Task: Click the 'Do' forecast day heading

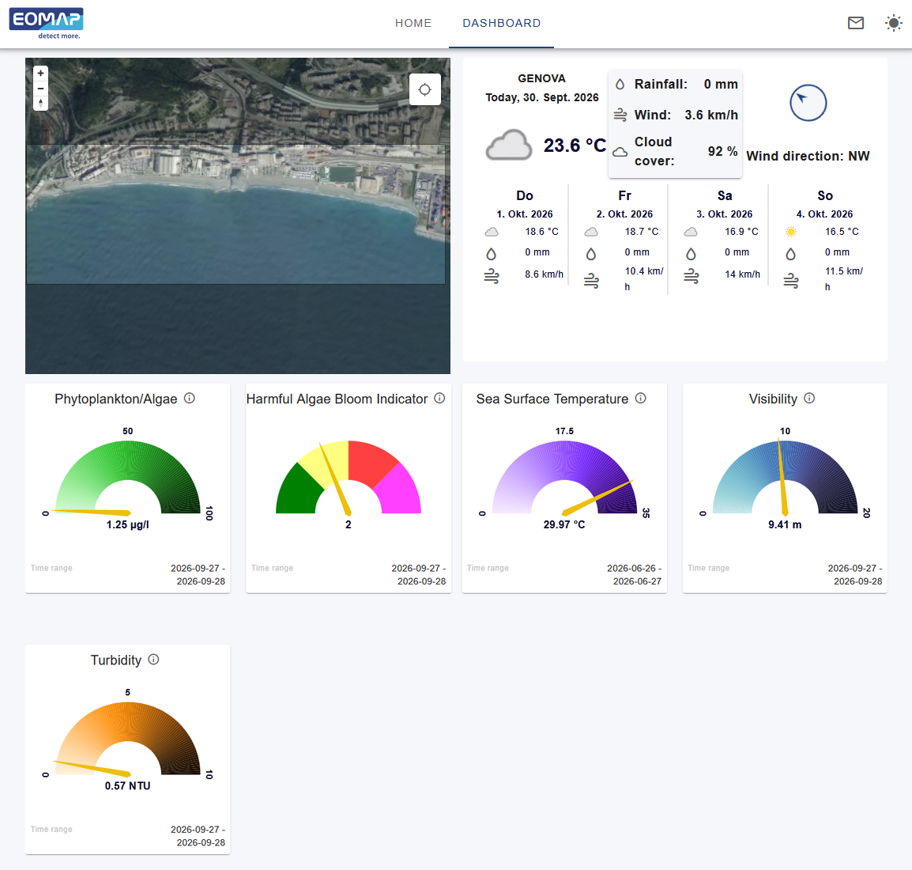Action: [525, 195]
